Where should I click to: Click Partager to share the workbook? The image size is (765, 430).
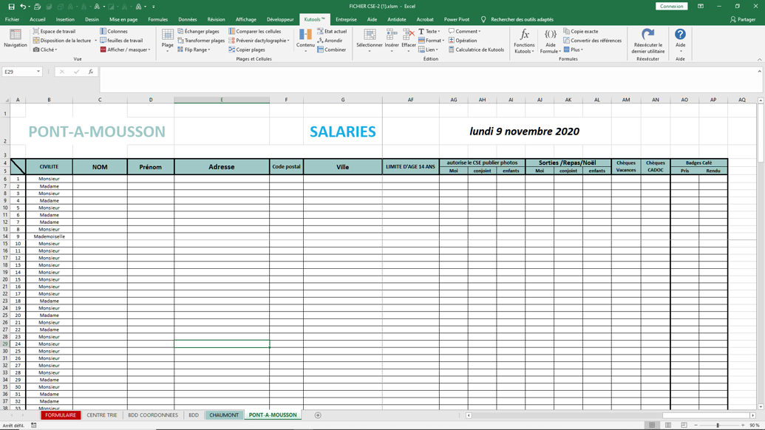pyautogui.click(x=748, y=19)
